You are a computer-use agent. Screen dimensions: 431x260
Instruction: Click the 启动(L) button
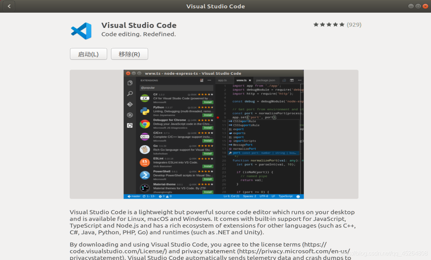click(x=88, y=54)
